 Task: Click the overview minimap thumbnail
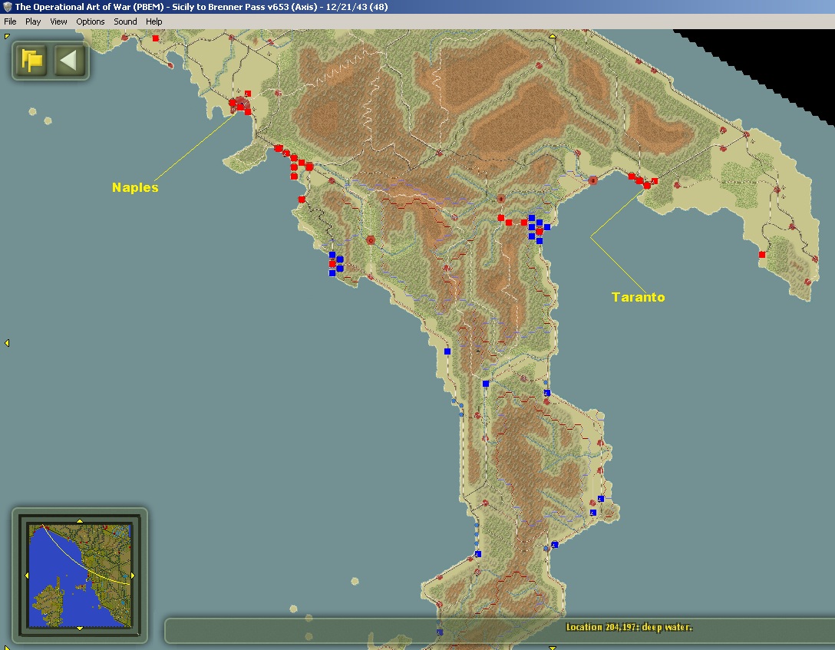(80, 575)
